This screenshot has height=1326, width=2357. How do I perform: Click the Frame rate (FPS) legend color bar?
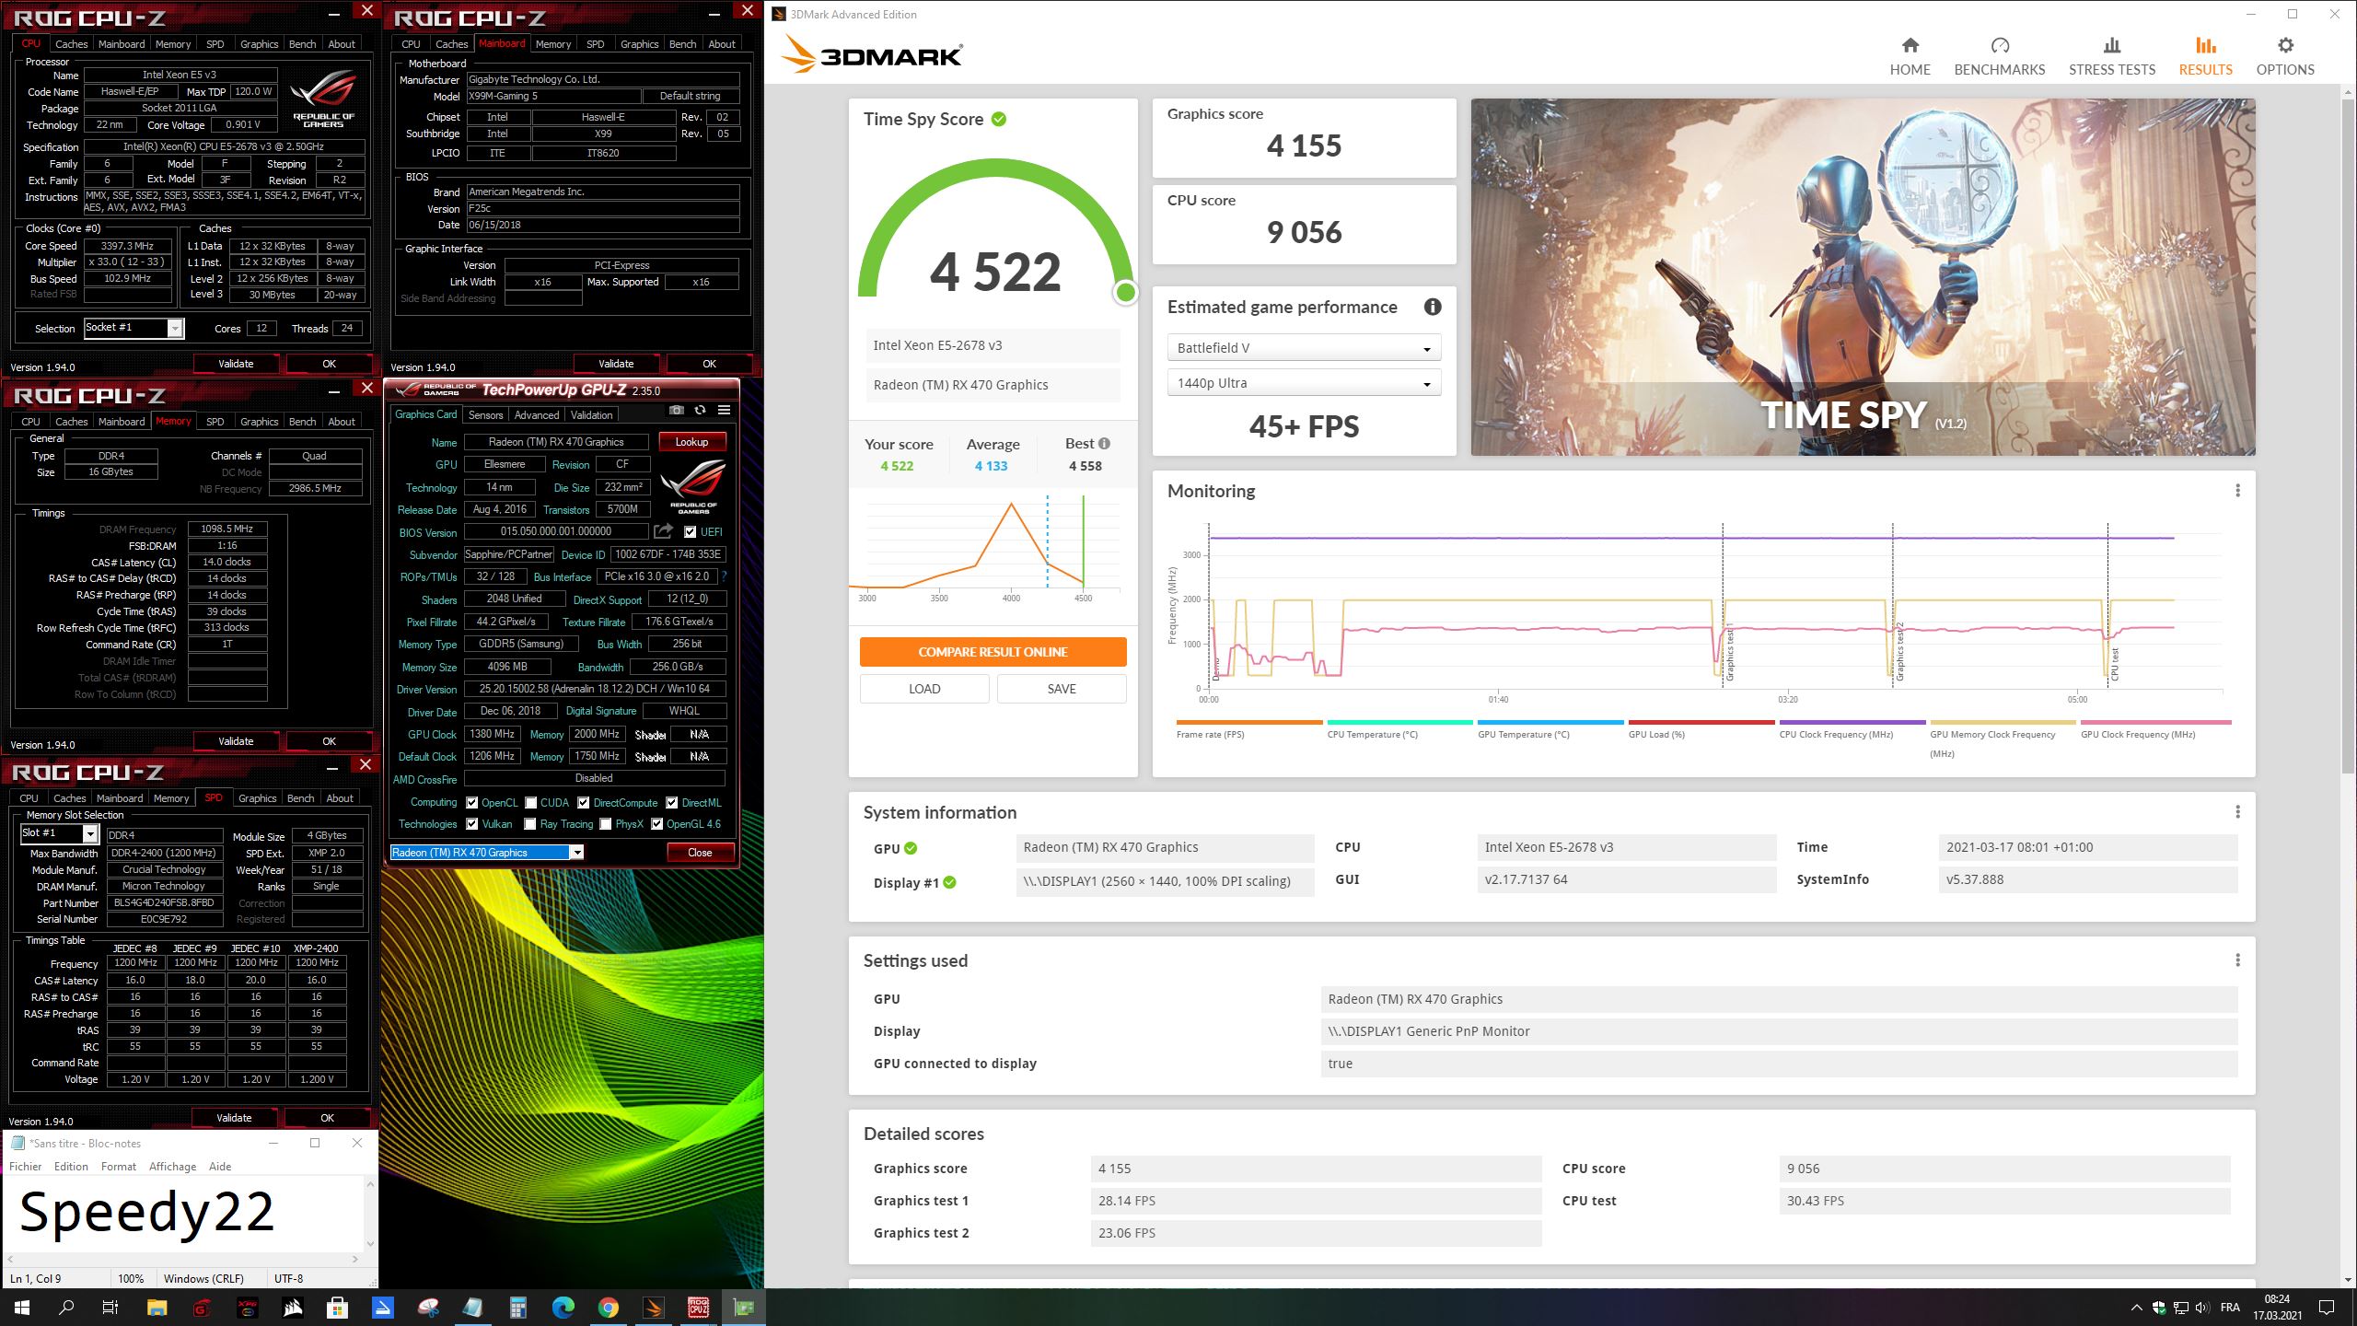coord(1249,722)
